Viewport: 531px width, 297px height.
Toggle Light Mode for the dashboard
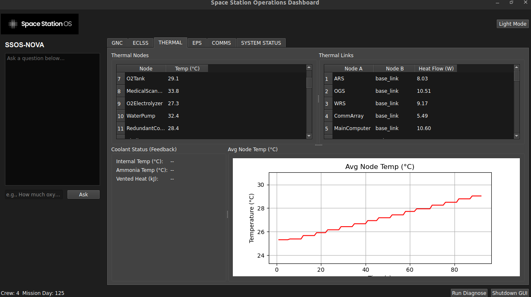[512, 24]
